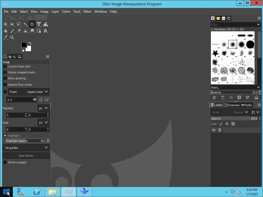Click the Auto Shrink button
This screenshot has width=263, height=197.
pos(26,156)
